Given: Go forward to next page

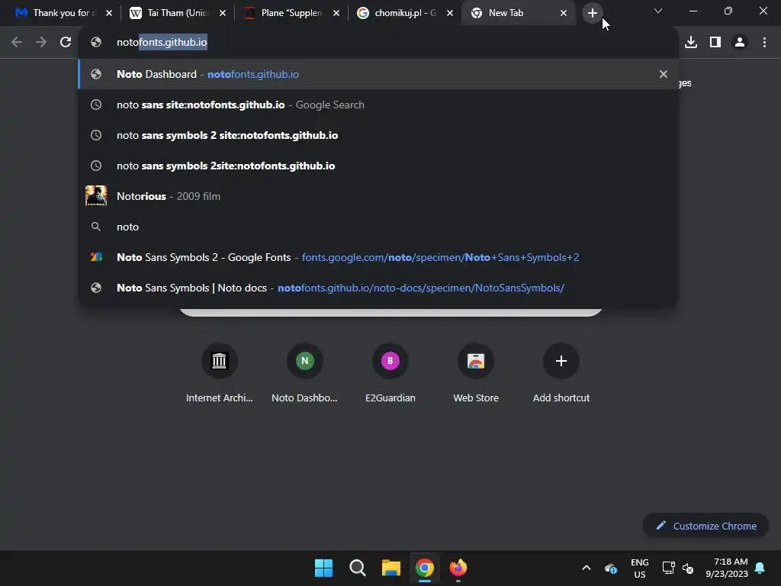Looking at the screenshot, I should pyautogui.click(x=41, y=43).
